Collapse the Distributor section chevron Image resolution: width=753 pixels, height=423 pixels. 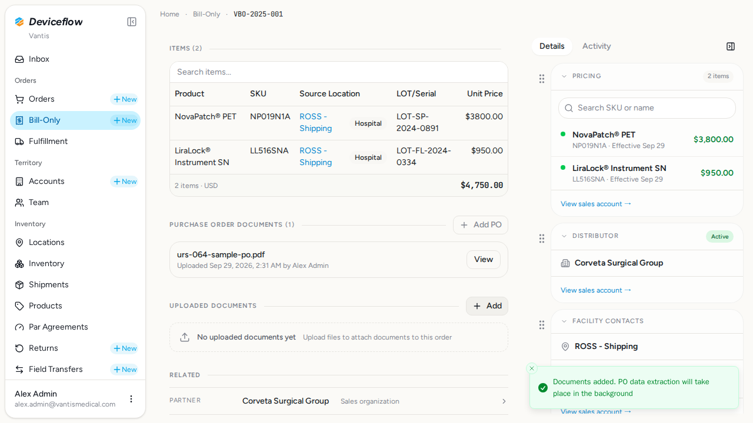564,236
